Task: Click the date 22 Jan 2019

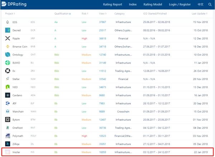Action: click(201, 152)
